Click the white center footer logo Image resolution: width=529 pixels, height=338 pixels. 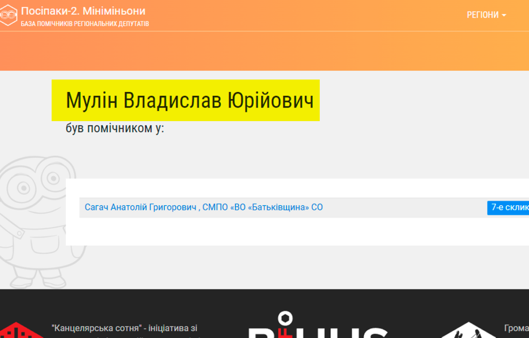tap(318, 325)
